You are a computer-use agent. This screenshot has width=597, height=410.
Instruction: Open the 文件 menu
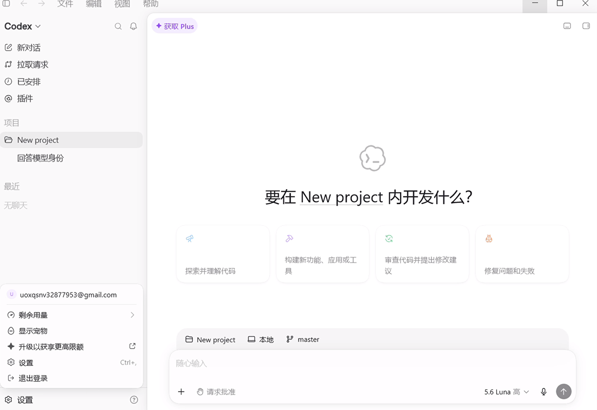pyautogui.click(x=65, y=4)
